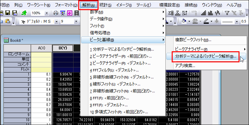Open the line style dropdown
This screenshot has width=249, height=125.
[x=237, y=21]
